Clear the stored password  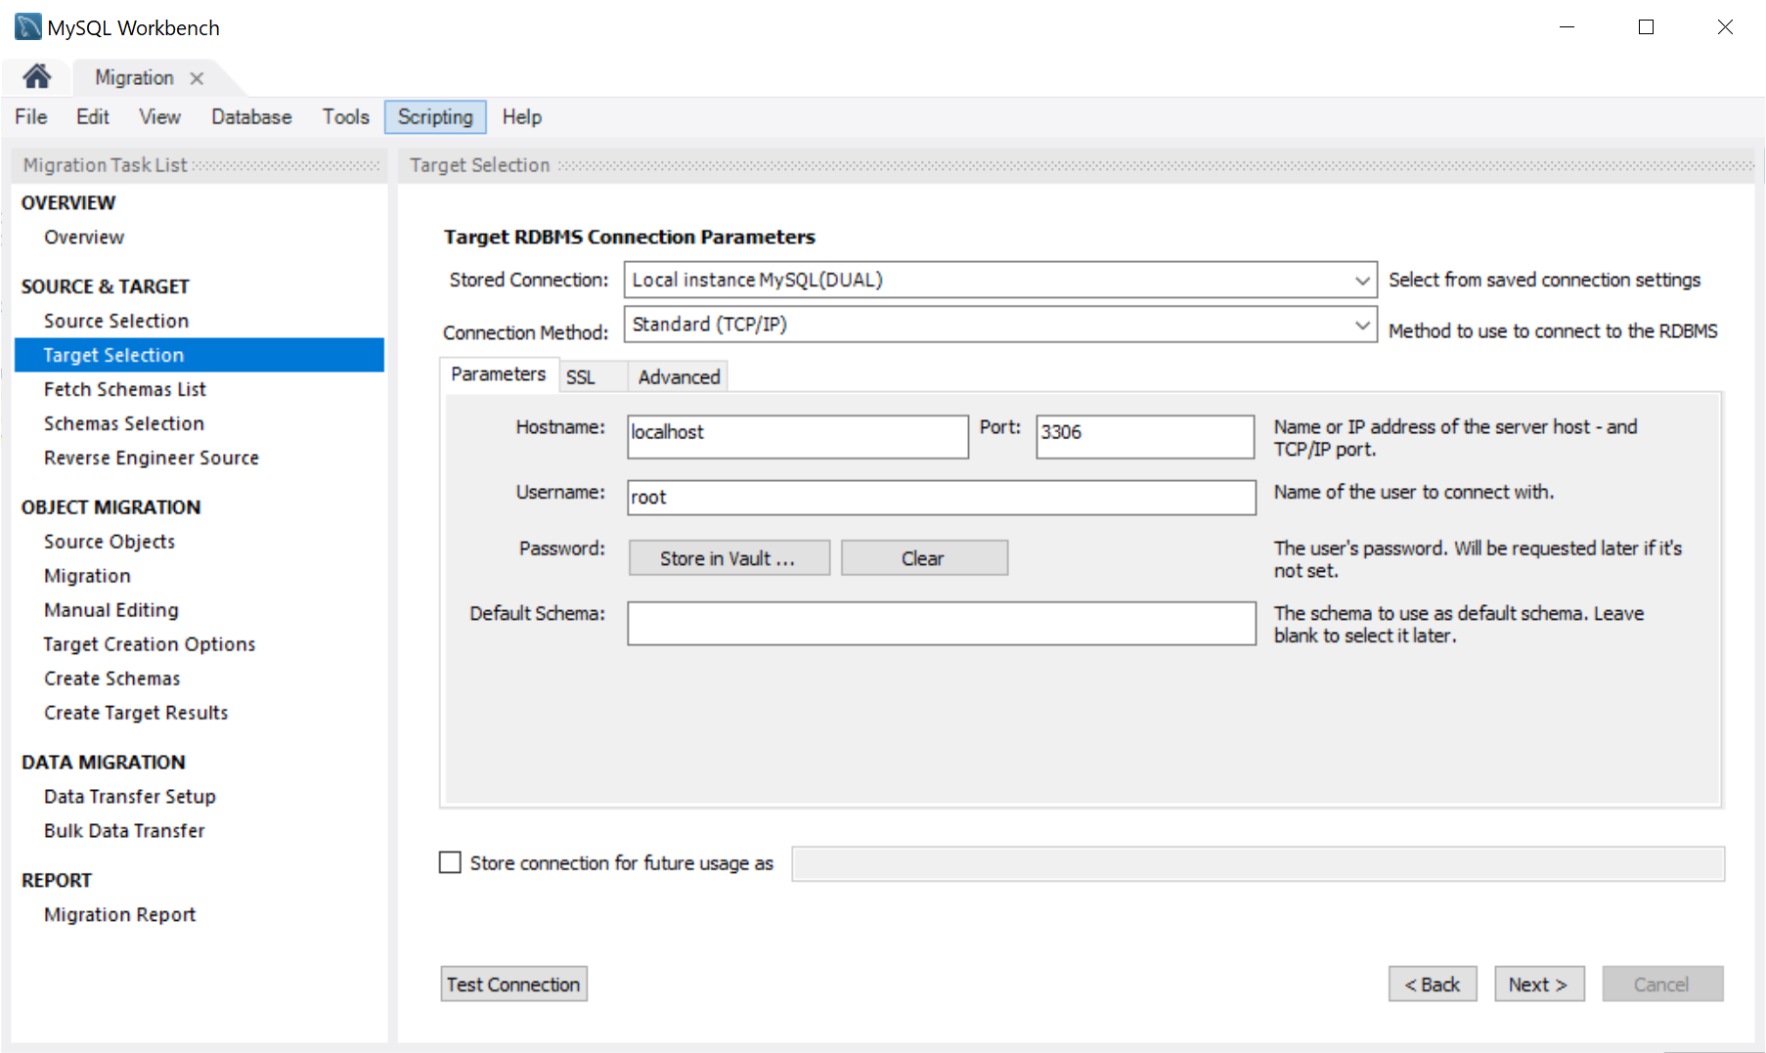(923, 558)
